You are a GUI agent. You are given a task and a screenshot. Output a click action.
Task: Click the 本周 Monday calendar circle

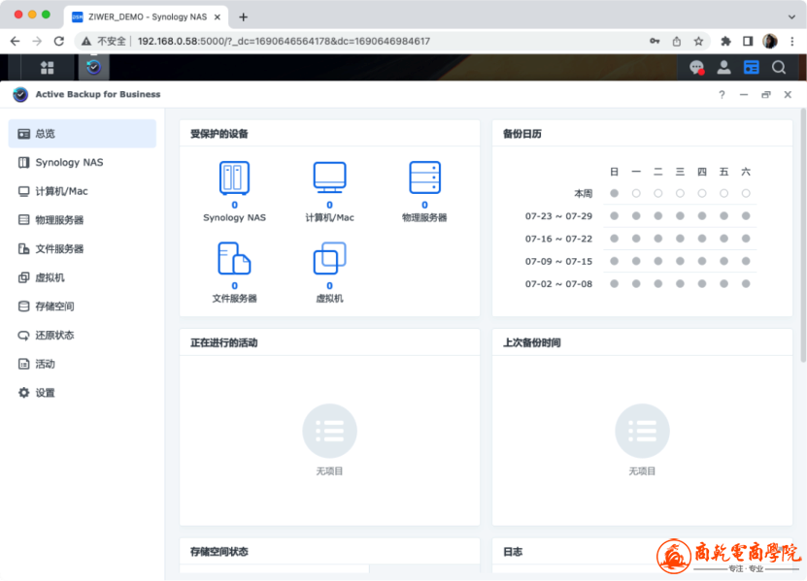[x=636, y=193]
